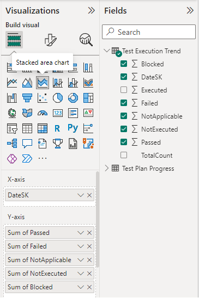The width and height of the screenshot is (199, 298).
Task: Uncheck the DateSK field
Action: pyautogui.click(x=124, y=77)
